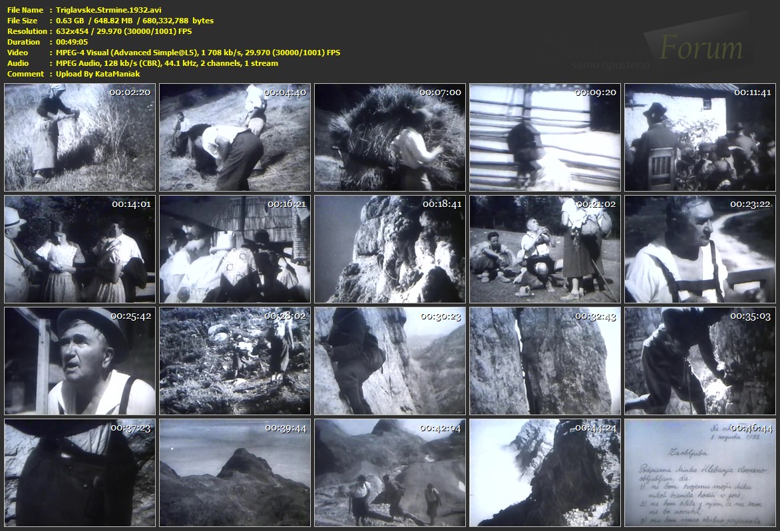Click the duration value 00:49:05
The width and height of the screenshot is (780, 531).
coord(72,42)
